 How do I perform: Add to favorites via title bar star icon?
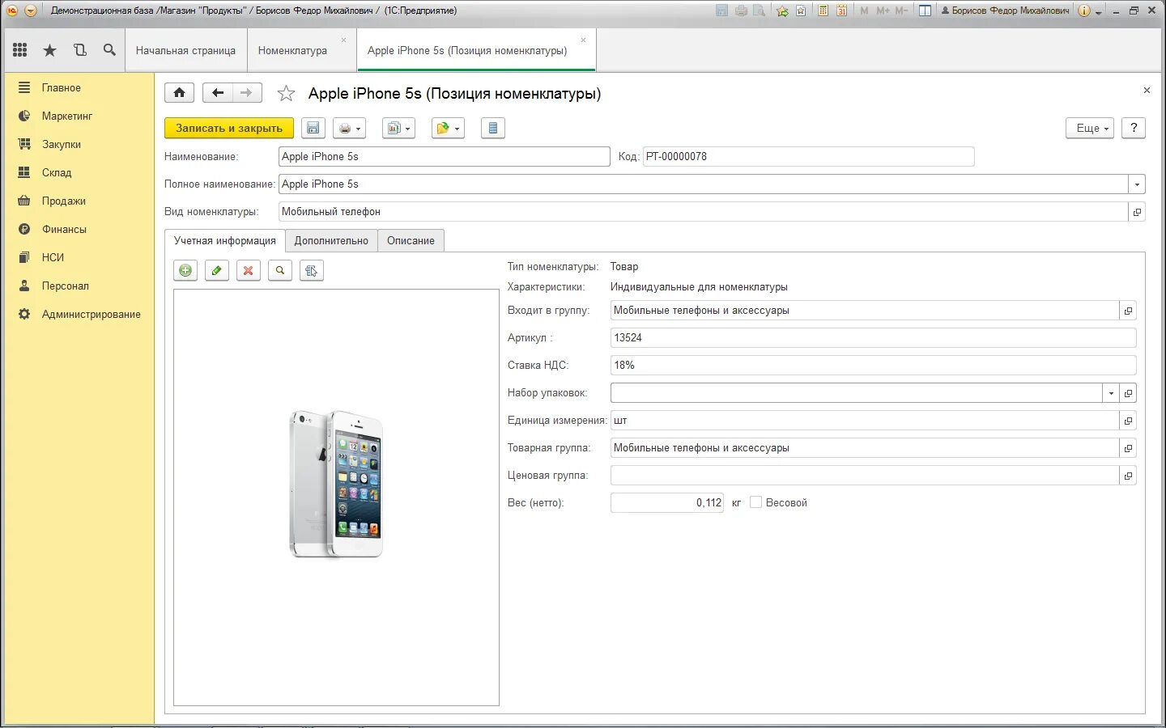[782, 11]
